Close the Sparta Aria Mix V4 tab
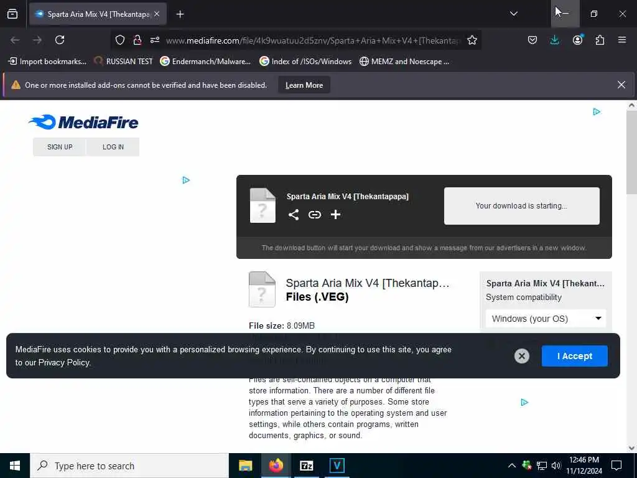The height and width of the screenshot is (478, 637). click(157, 14)
